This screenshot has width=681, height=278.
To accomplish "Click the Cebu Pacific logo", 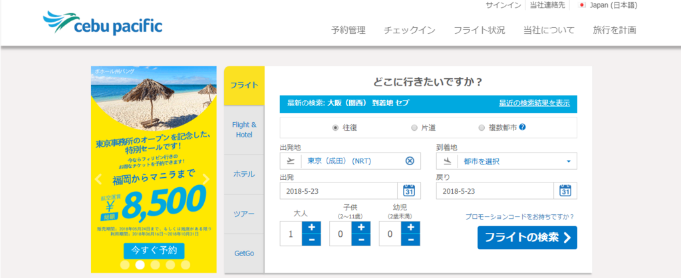I will click(x=102, y=23).
